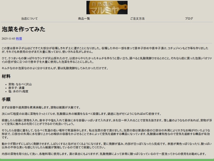Click the paragraph starting さて、さつまいもの葉っぱ
The image size is (214, 161).
pos(107,60)
